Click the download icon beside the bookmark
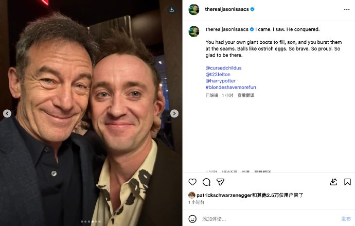Image resolution: width=355 pixels, height=226 pixels. [333, 182]
